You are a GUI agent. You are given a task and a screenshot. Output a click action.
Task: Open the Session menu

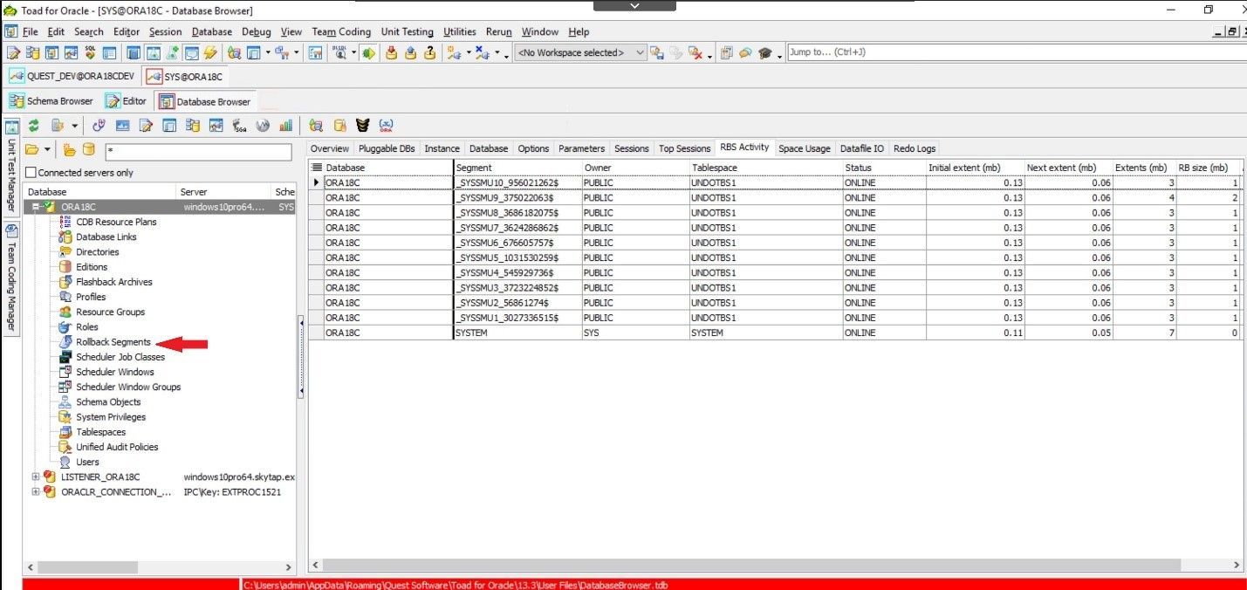(x=165, y=31)
